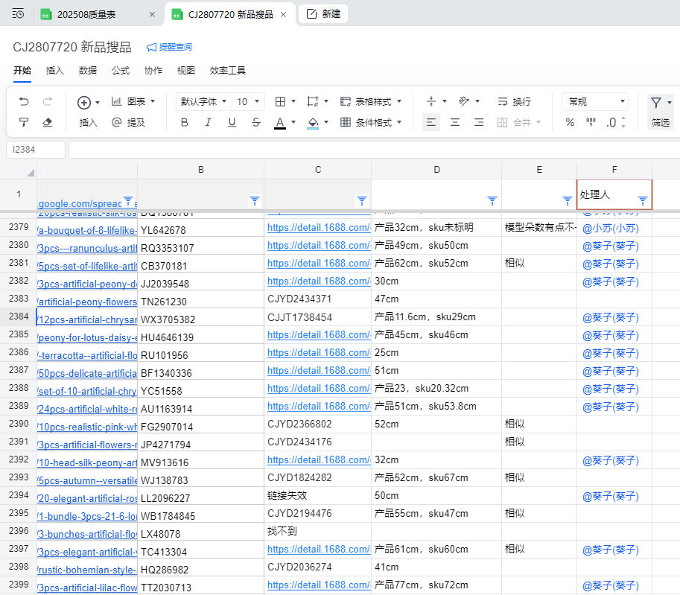
Task: Toggle bold formatting
Action: [x=184, y=122]
